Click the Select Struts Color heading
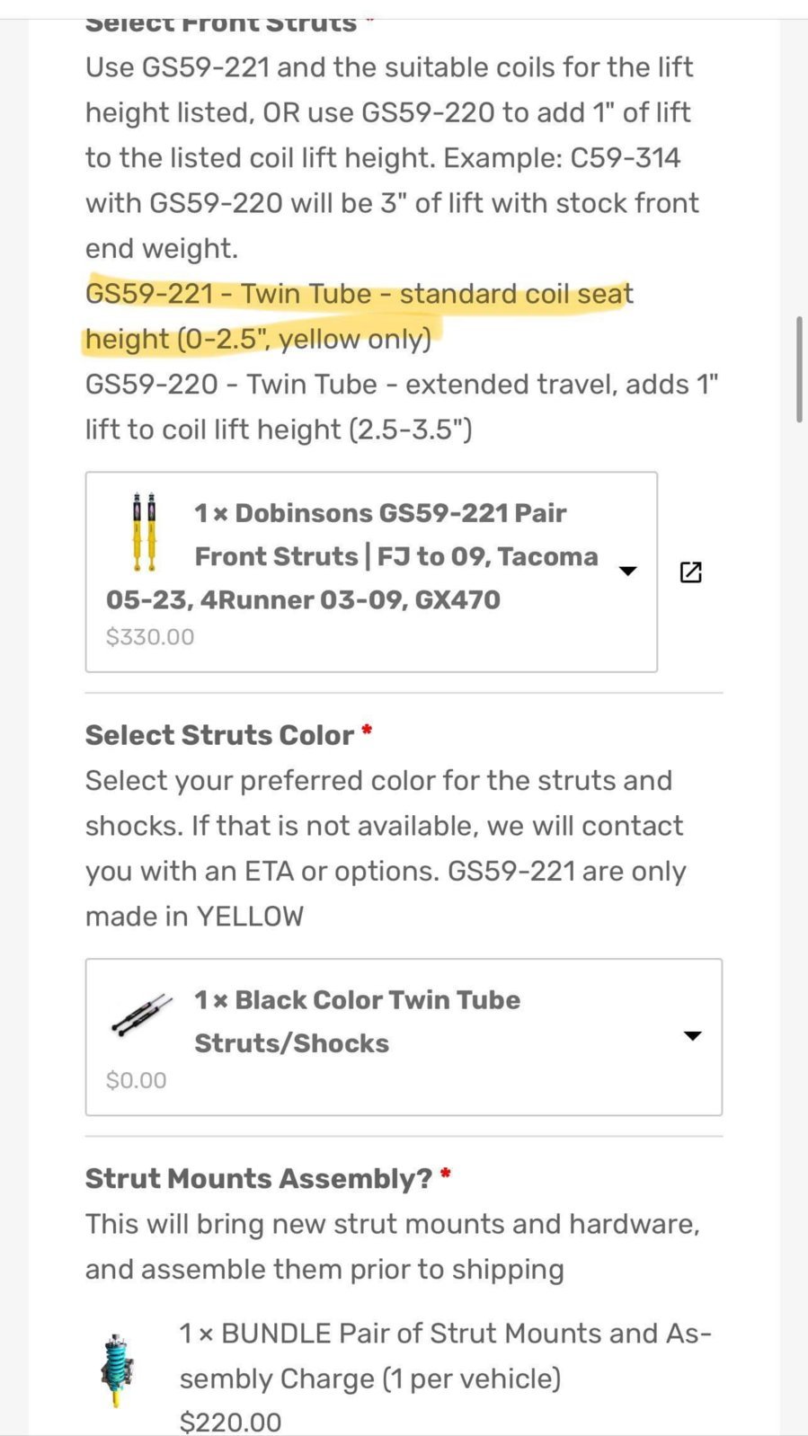This screenshot has width=808, height=1436. [x=219, y=735]
